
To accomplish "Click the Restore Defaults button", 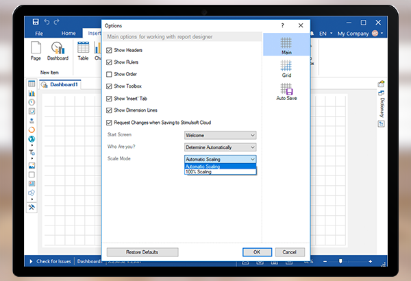I will click(142, 252).
